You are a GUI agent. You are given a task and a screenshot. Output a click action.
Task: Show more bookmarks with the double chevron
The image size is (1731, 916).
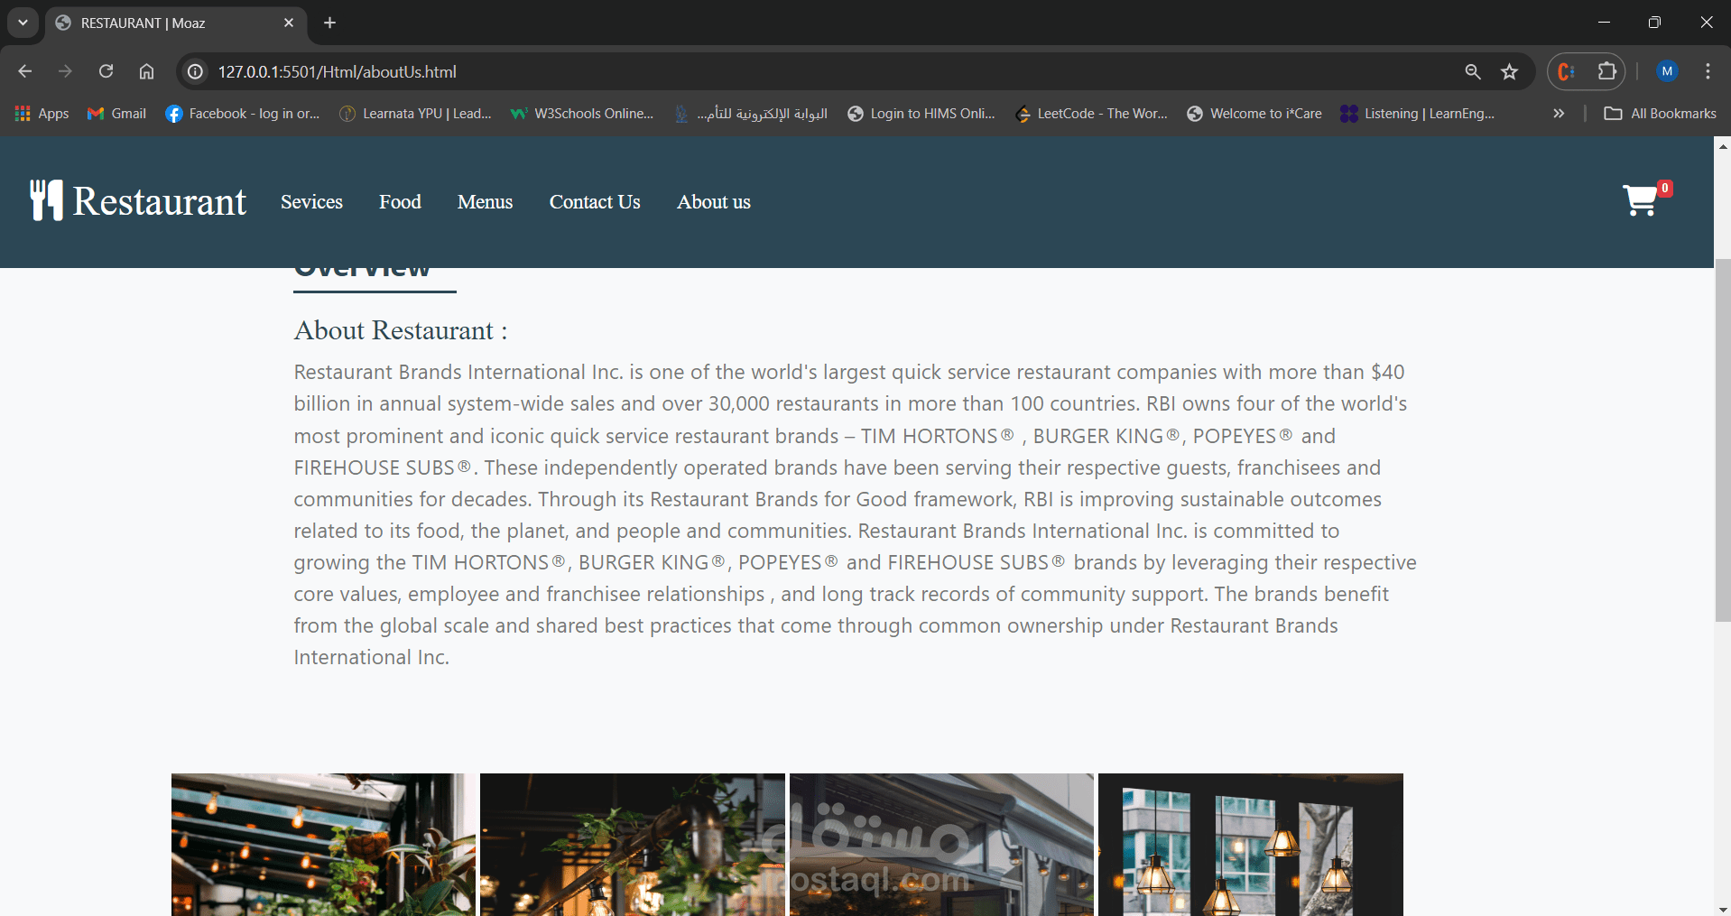pos(1559,114)
